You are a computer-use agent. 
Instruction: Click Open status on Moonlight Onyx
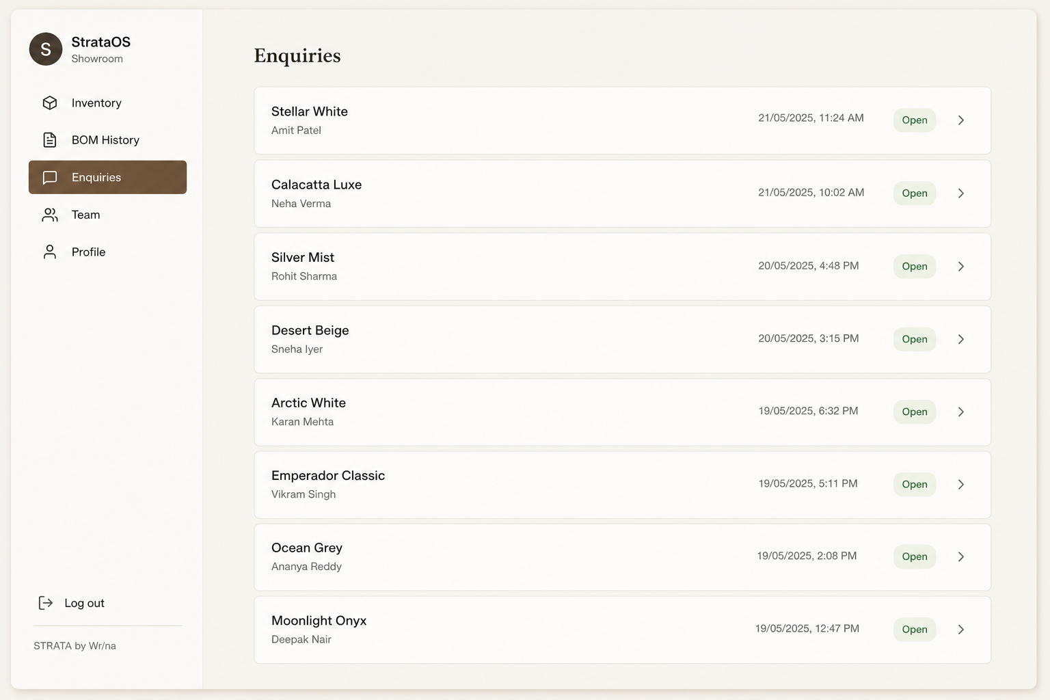pyautogui.click(x=915, y=630)
